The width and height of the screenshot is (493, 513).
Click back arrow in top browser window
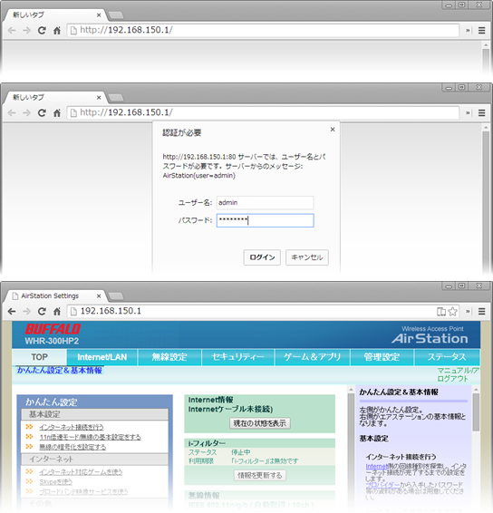pos(12,31)
